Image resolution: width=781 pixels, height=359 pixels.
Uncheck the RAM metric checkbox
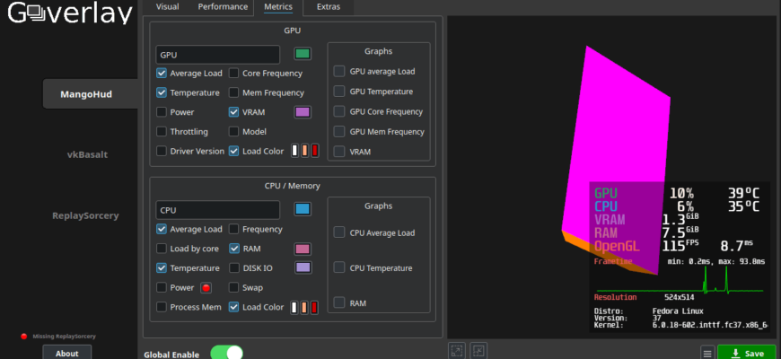click(233, 249)
